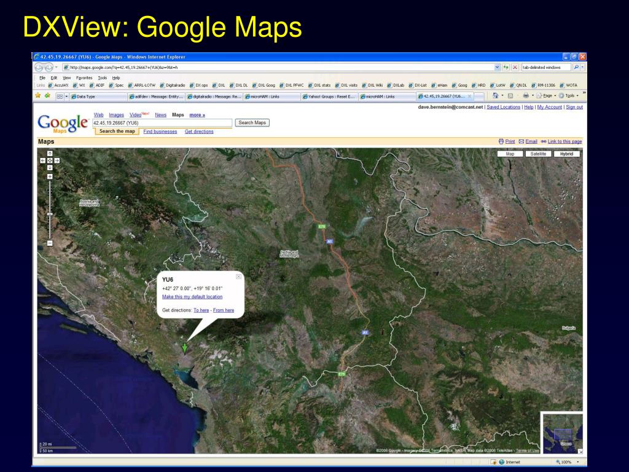The image size is (629, 472).
Task: Switch to the adifdev Message tab
Action: 157,96
